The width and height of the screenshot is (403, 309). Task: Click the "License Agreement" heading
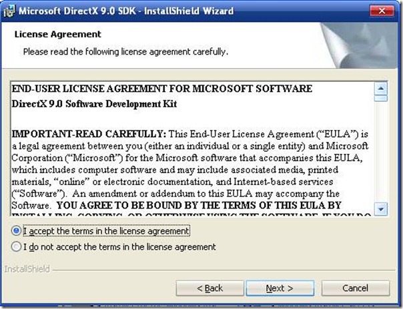[x=58, y=35]
